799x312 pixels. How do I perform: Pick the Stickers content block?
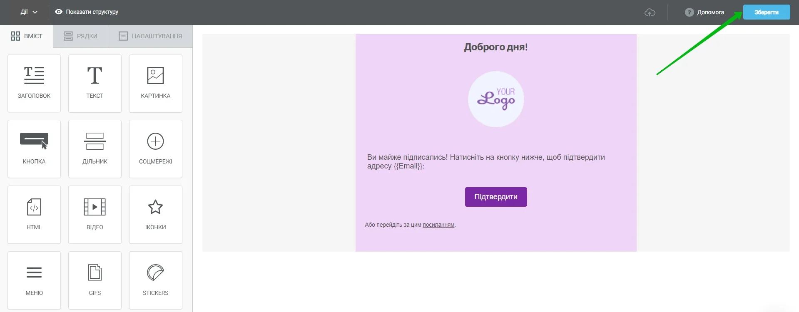click(x=156, y=280)
